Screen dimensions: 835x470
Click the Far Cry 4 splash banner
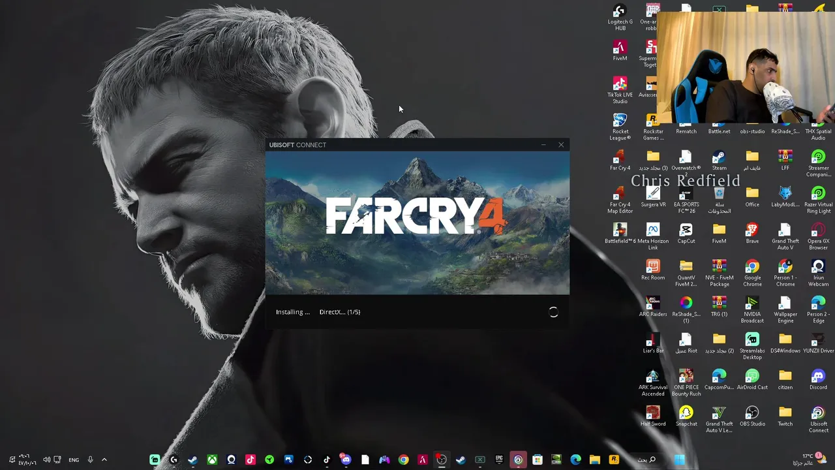417,223
